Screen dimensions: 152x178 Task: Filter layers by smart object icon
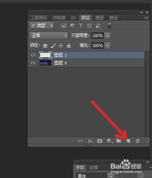(98, 25)
